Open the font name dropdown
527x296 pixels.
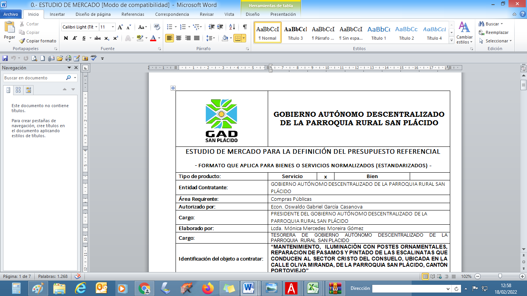96,27
